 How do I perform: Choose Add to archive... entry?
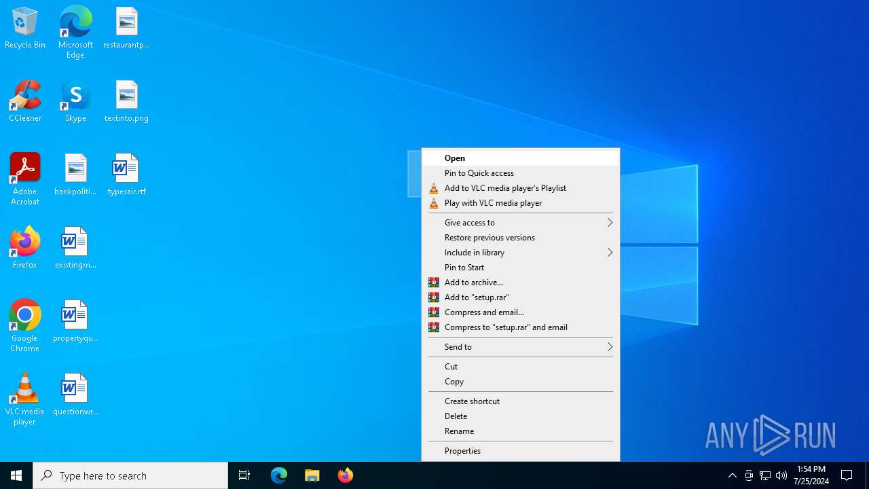[x=521, y=283]
